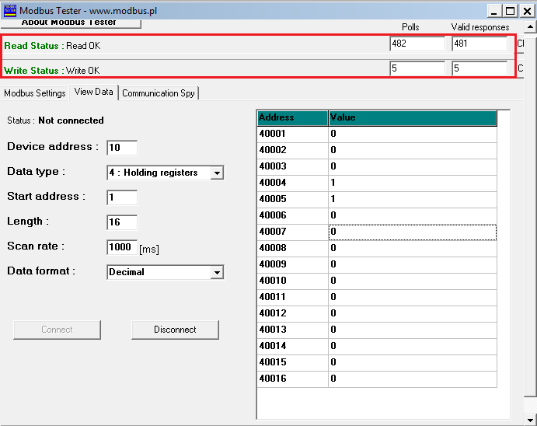Click the scrollbar up arrow
This screenshot has width=537, height=426.
click(530, 26)
